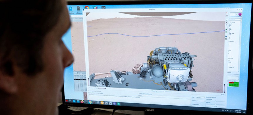Click the red status cell in the right panel

231,83
